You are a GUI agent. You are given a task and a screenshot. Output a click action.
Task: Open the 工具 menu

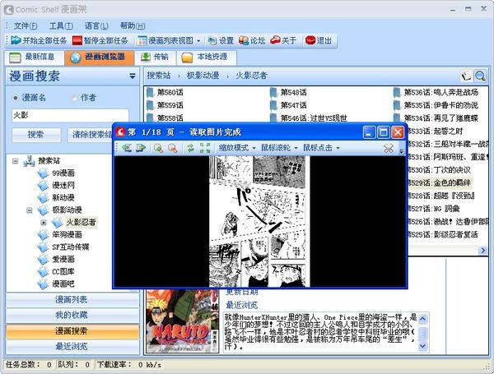point(61,25)
